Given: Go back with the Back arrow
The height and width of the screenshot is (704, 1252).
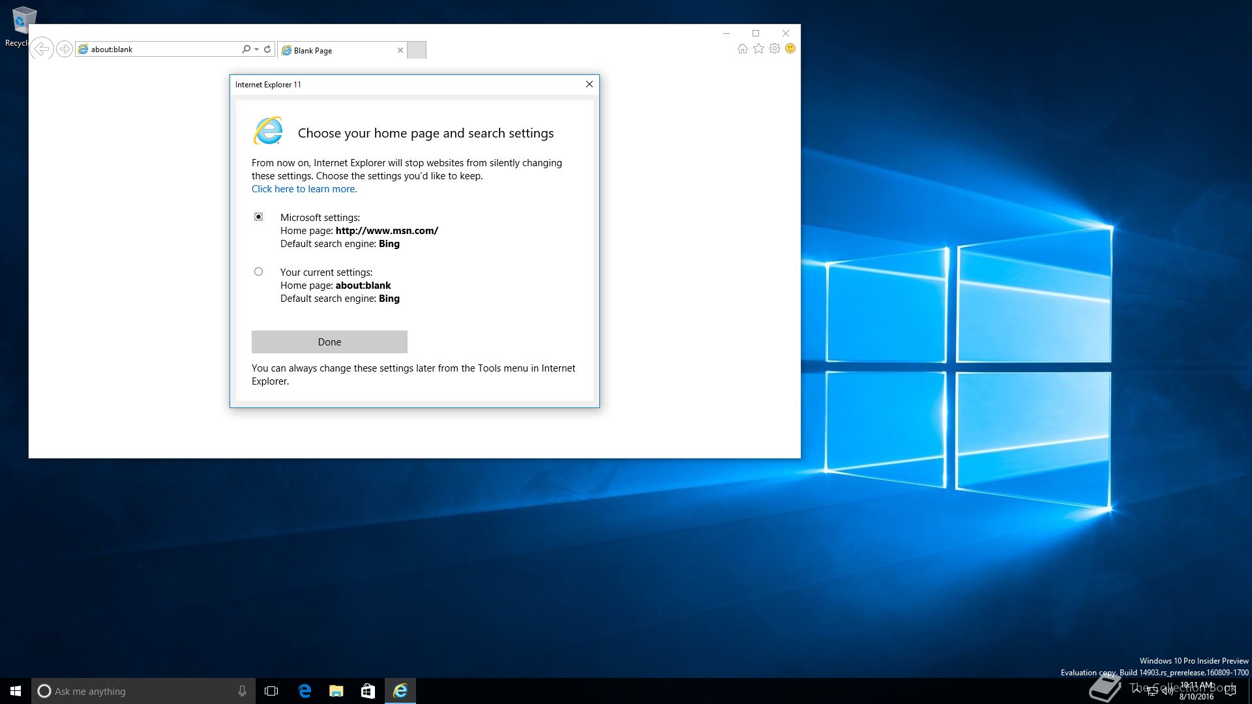Looking at the screenshot, I should tap(42, 49).
